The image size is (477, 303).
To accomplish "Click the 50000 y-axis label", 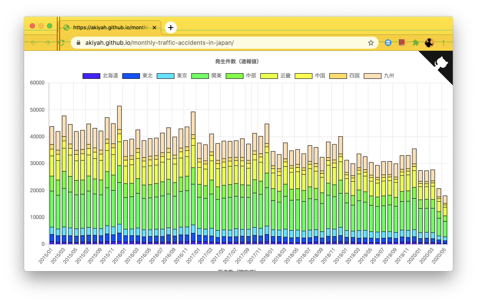I will [x=37, y=110].
